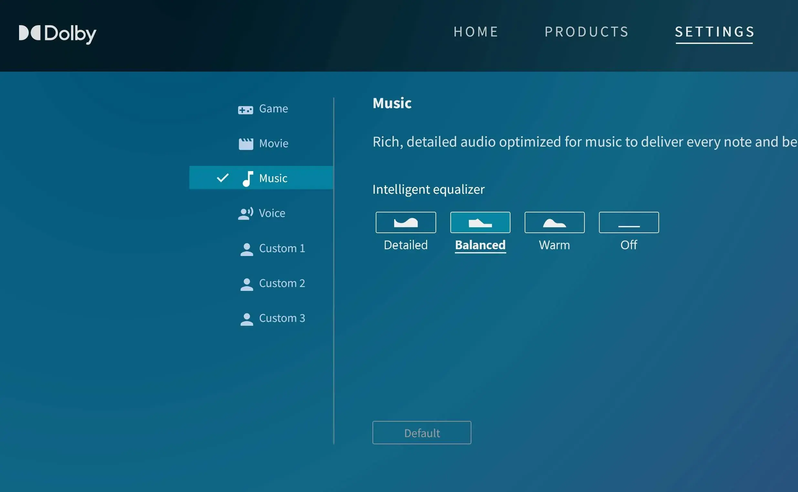Click the checkmark next to Music
This screenshot has height=492, width=798.
(223, 178)
